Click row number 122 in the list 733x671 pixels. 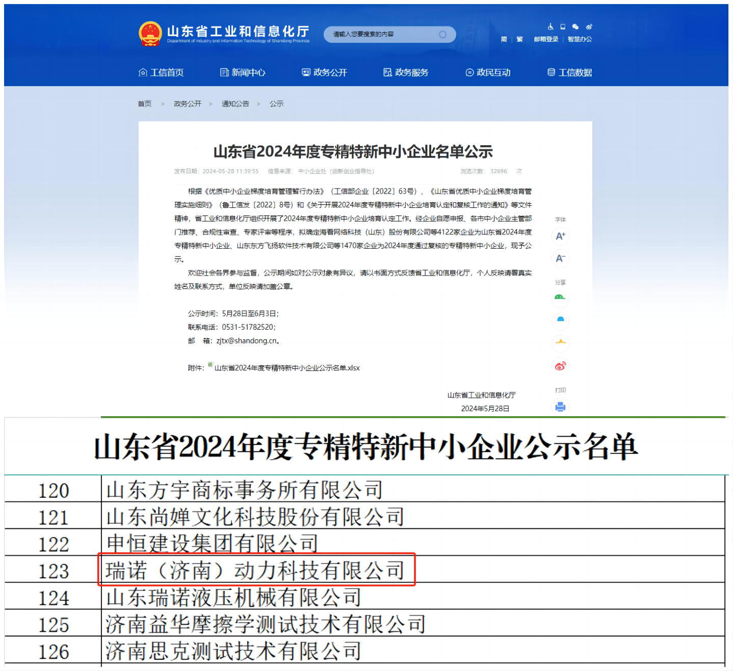pyautogui.click(x=54, y=544)
